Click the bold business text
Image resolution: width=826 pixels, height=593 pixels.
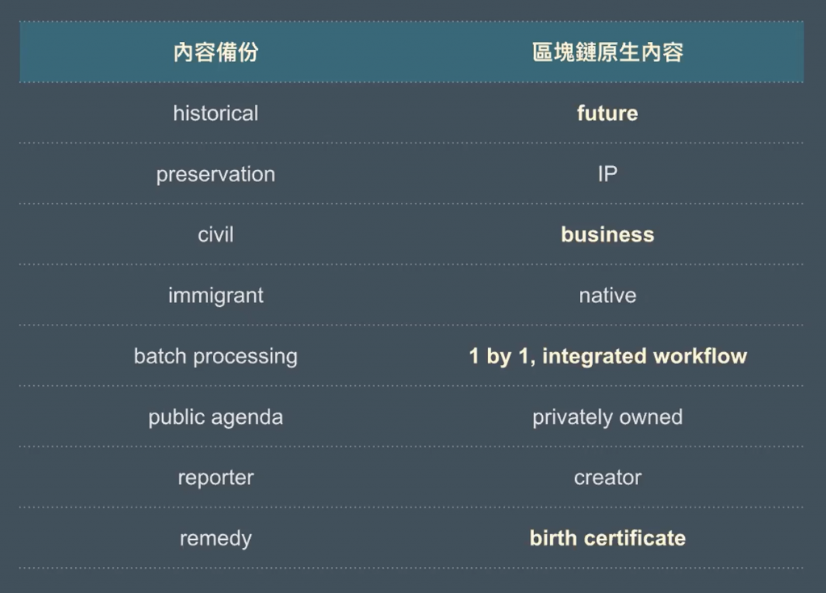tap(607, 234)
